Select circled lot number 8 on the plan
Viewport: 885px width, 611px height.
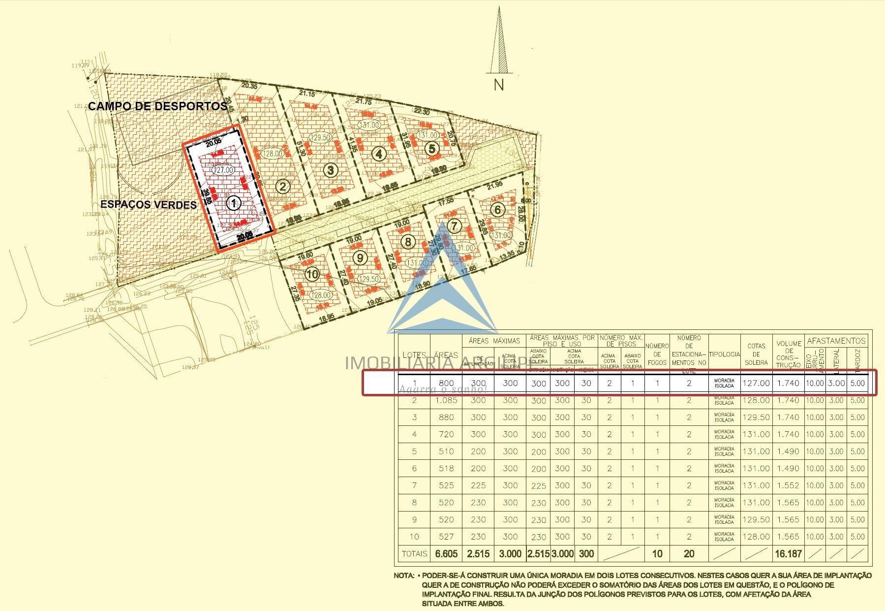pos(408,242)
